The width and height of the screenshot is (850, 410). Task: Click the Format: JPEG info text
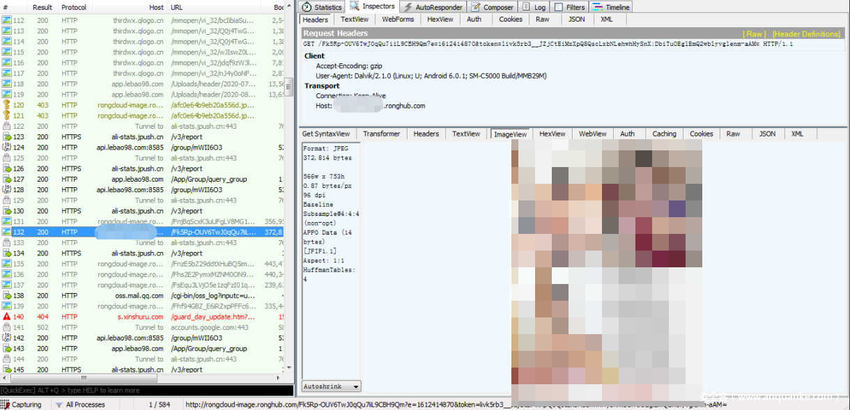pyautogui.click(x=327, y=148)
